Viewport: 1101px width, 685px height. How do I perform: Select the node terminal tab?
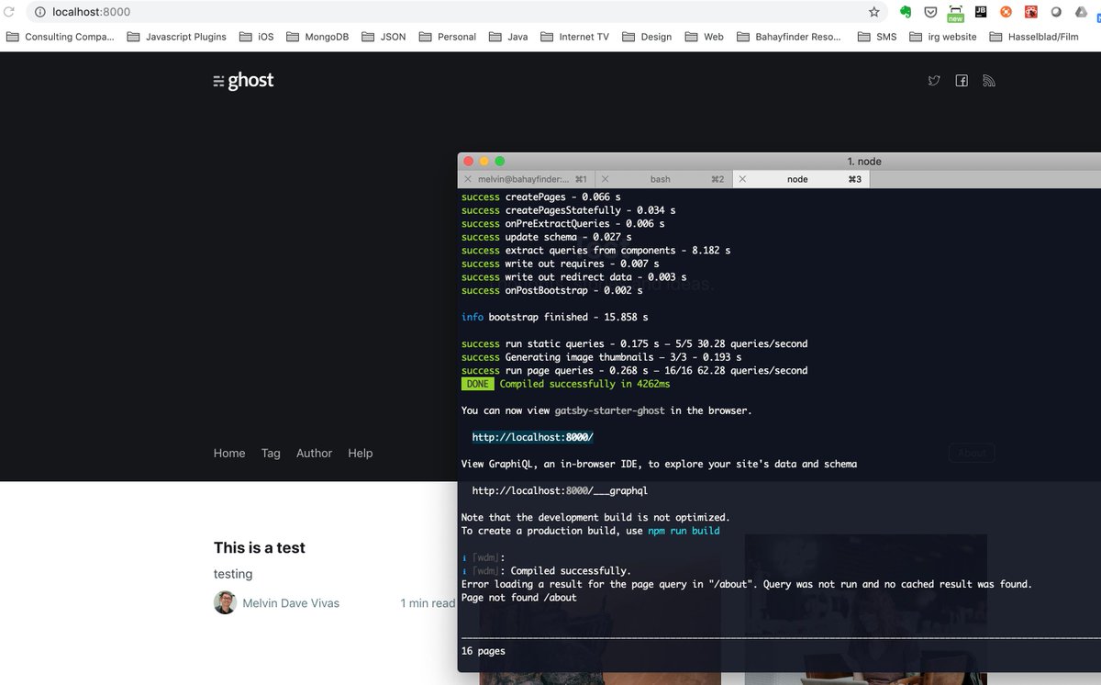pyautogui.click(x=801, y=179)
